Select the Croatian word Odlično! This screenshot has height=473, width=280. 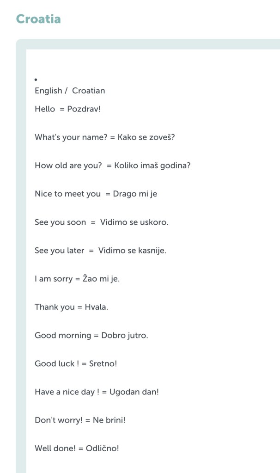tap(102, 448)
